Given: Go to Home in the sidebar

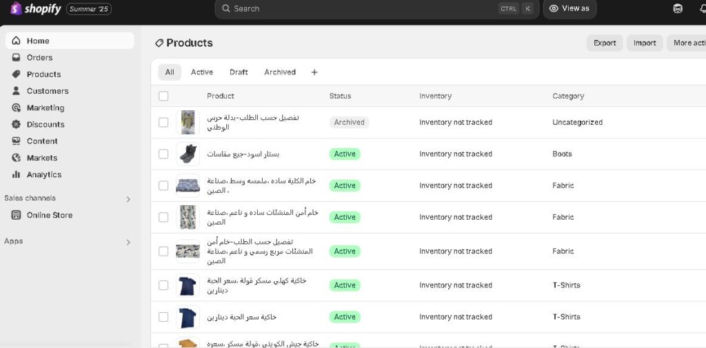Looking at the screenshot, I should 70,41.
